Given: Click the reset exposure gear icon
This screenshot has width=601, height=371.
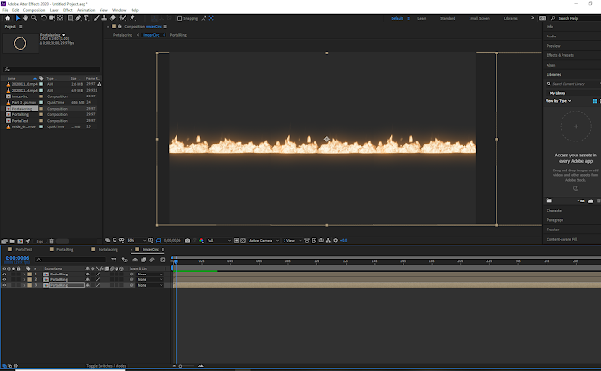Looking at the screenshot, I should point(336,240).
